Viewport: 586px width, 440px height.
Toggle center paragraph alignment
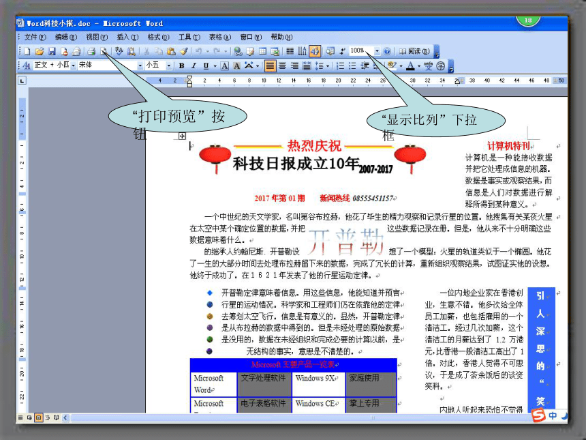pos(282,66)
